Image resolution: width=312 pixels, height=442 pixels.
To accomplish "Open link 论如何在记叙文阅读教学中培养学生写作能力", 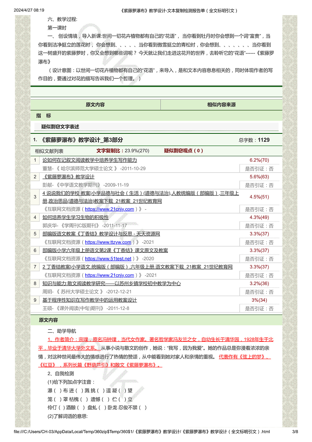I will [x=89, y=160].
